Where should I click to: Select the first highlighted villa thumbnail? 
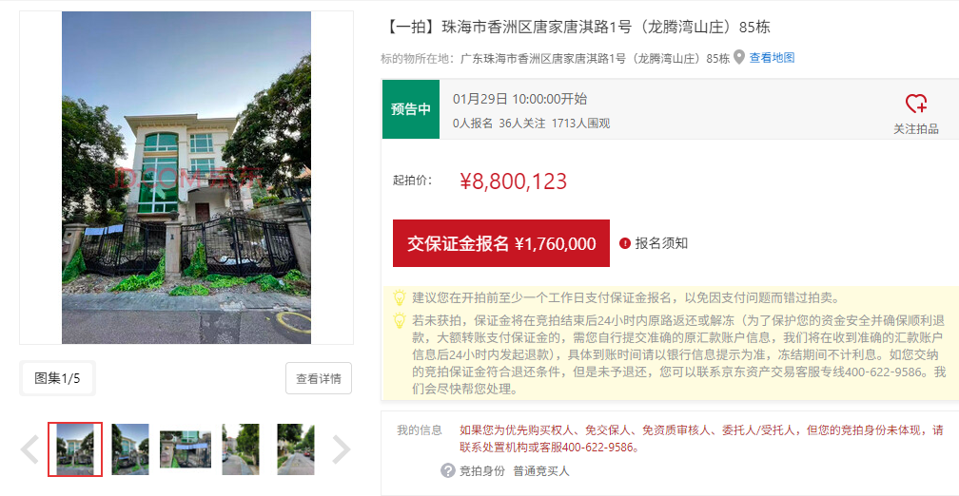pyautogui.click(x=75, y=449)
